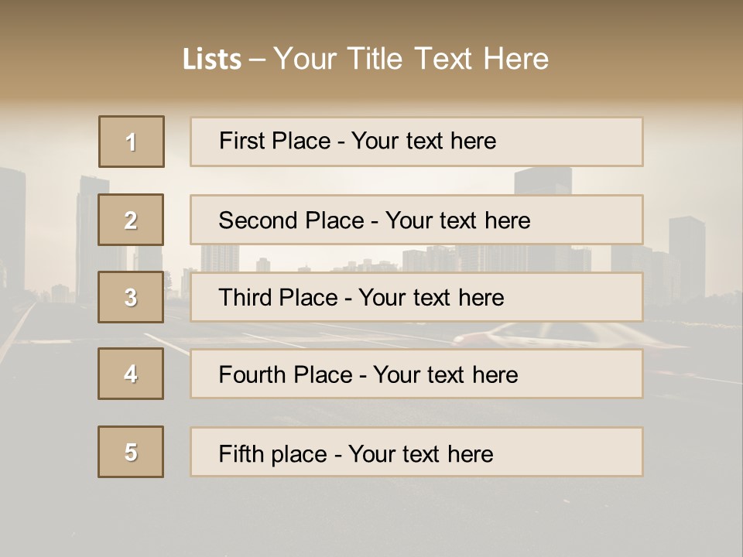Click the number 5 box
743x557 pixels.
(x=131, y=452)
